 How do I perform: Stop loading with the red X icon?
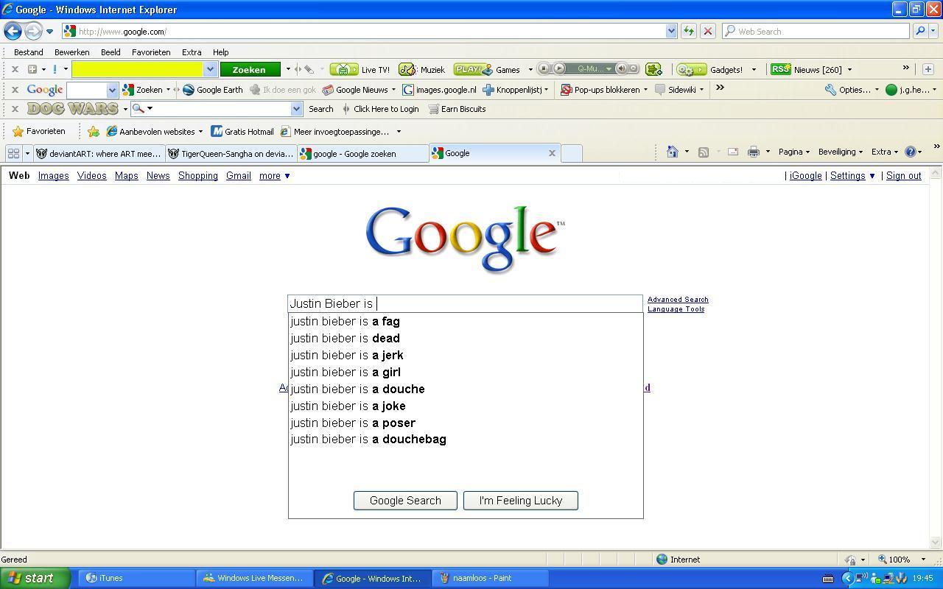point(707,31)
